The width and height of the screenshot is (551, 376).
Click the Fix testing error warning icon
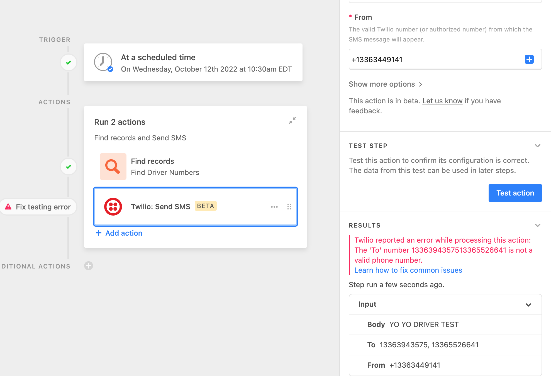tap(8, 207)
